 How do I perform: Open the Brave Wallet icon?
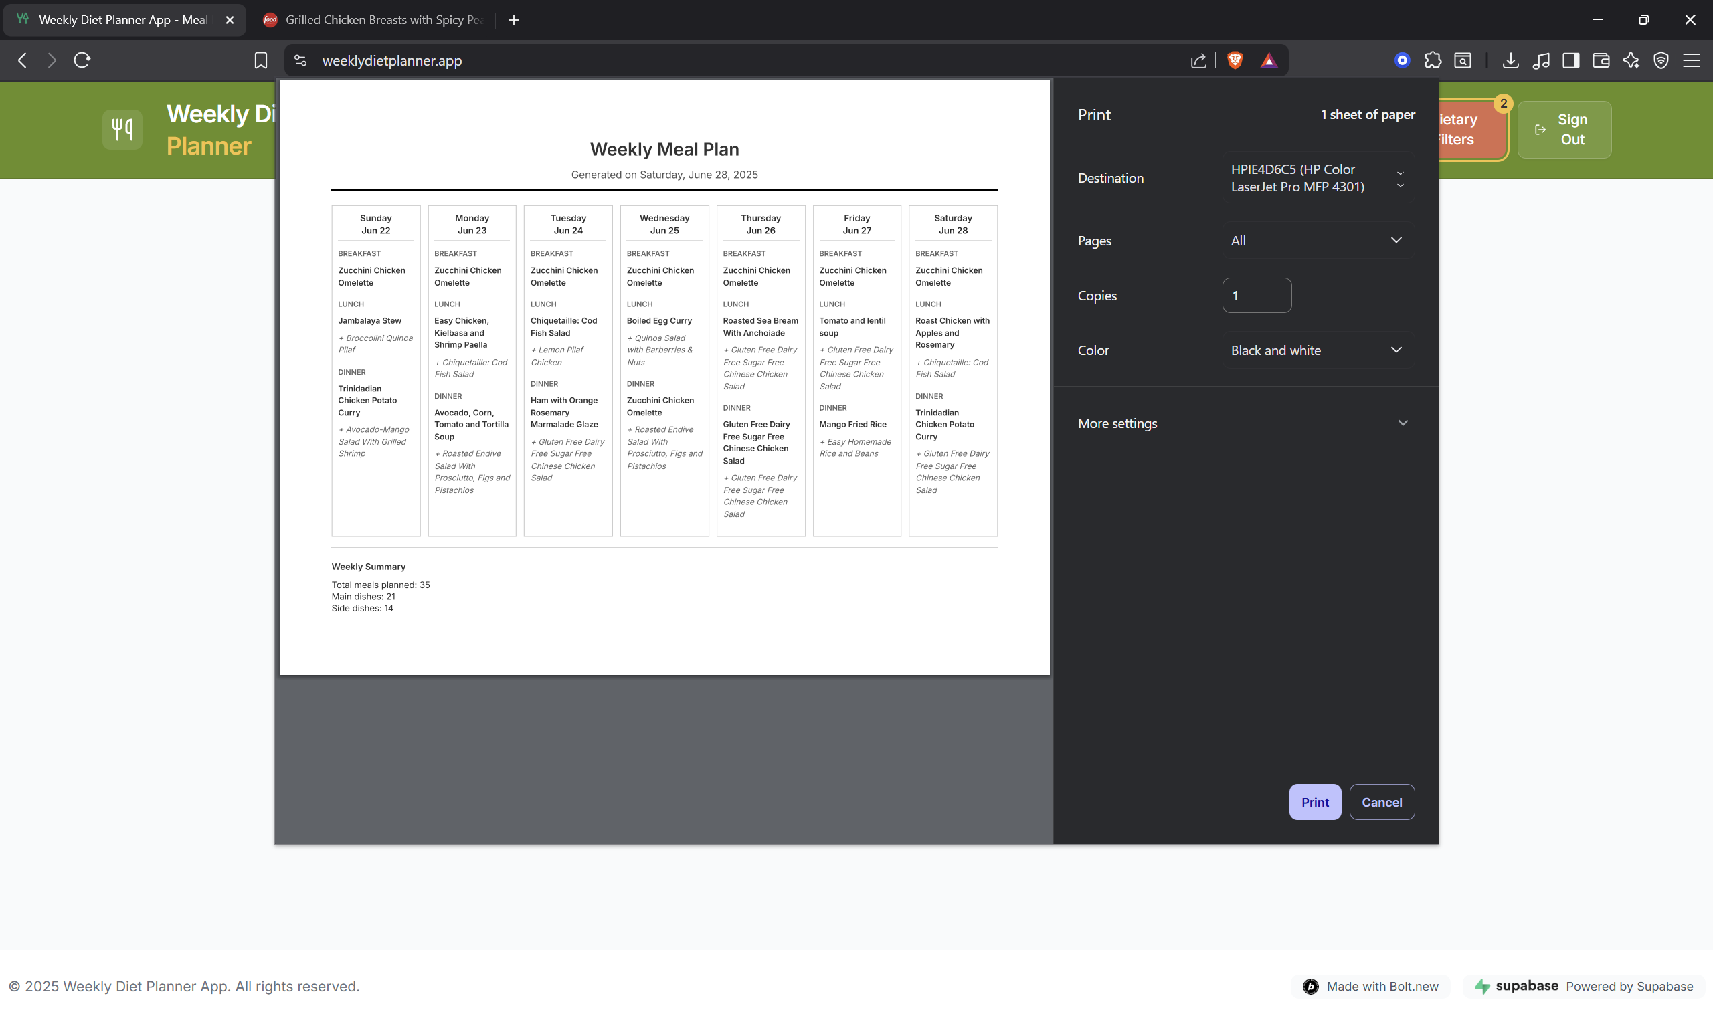tap(1601, 61)
